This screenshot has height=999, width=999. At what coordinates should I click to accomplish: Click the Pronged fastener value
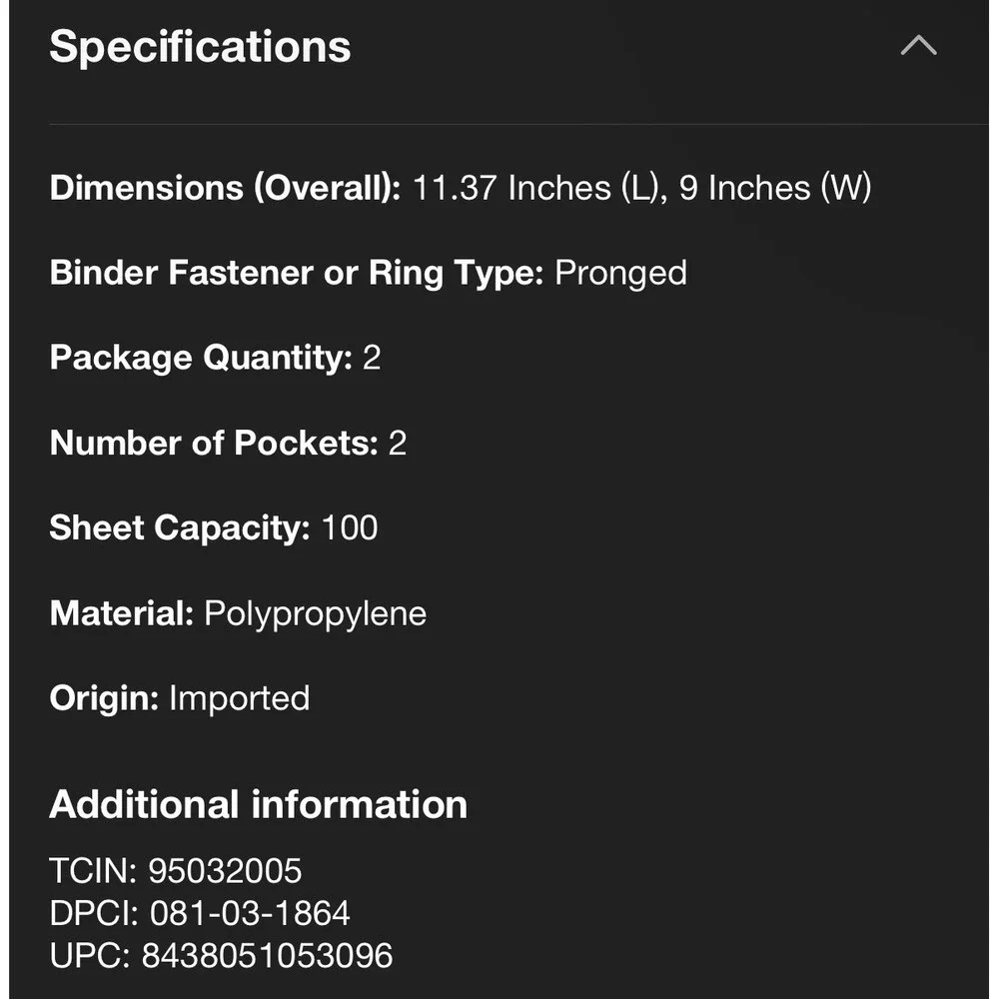point(620,273)
